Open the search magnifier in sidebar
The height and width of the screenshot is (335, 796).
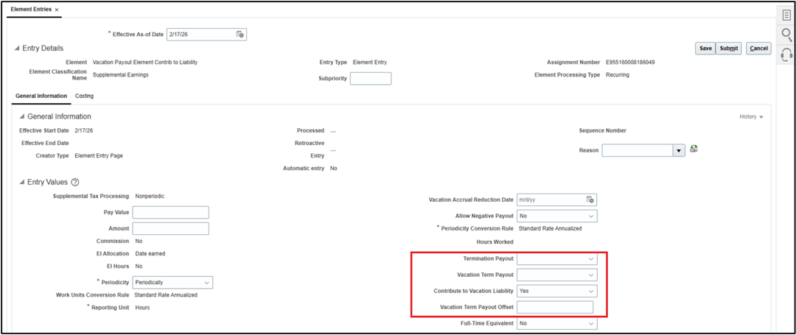coord(786,35)
